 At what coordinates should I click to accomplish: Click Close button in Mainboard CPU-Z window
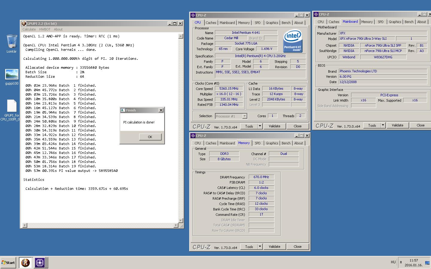pyautogui.click(x=421, y=125)
